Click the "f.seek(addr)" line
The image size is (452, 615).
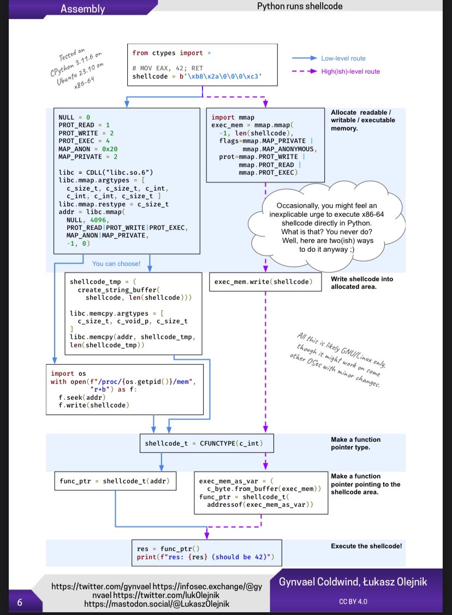(x=82, y=397)
